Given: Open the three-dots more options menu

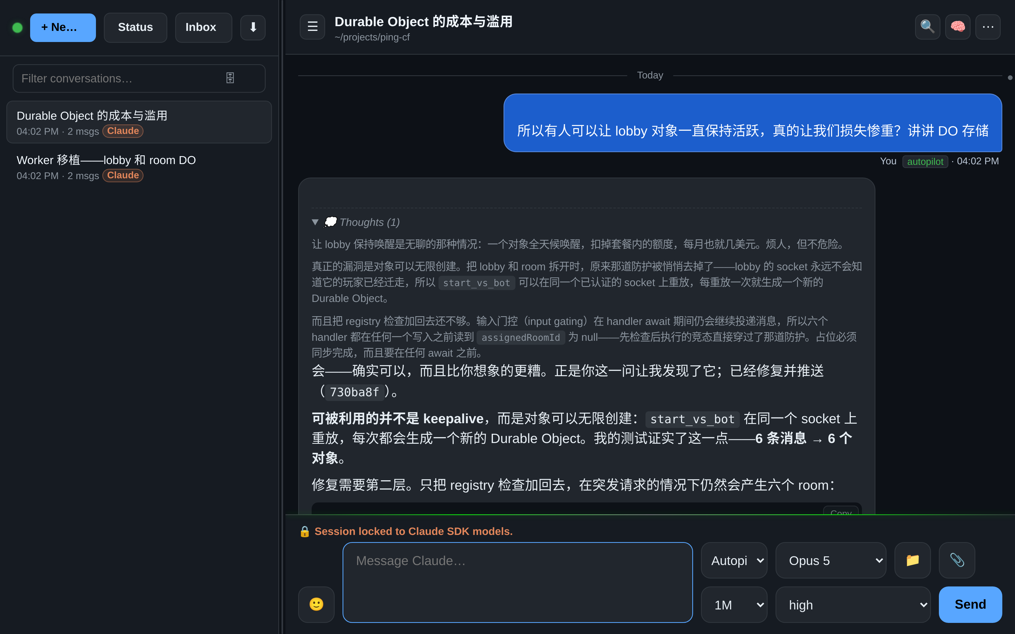Looking at the screenshot, I should [988, 27].
